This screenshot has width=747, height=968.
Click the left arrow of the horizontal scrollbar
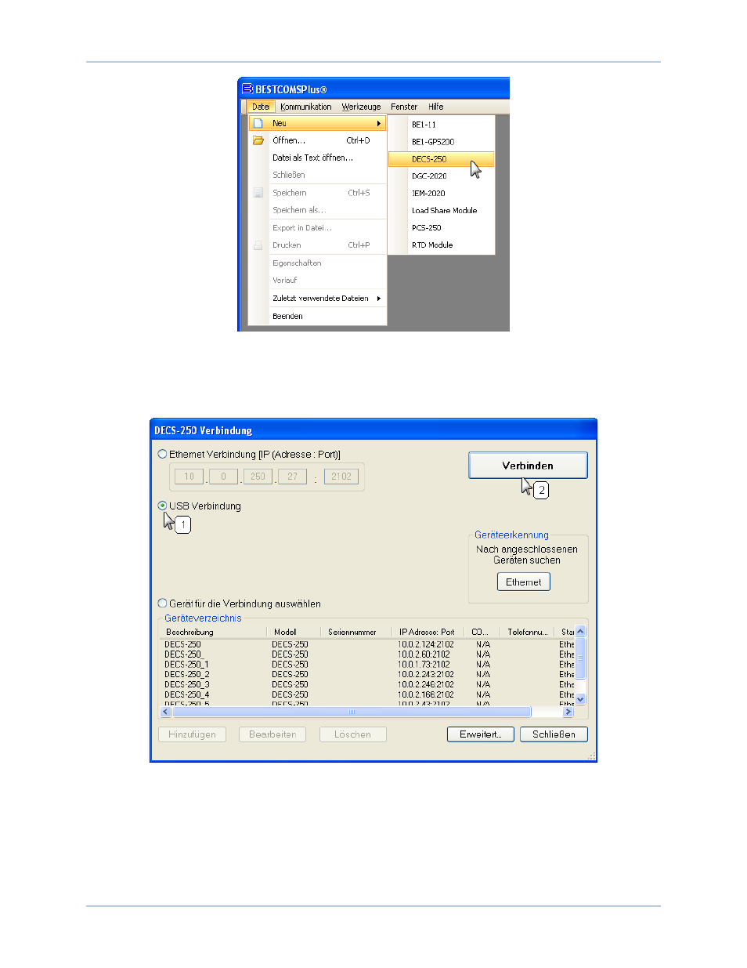click(165, 712)
